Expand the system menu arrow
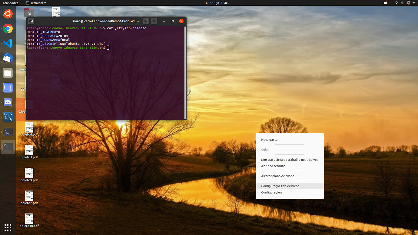418x235 pixels. click(x=414, y=3)
